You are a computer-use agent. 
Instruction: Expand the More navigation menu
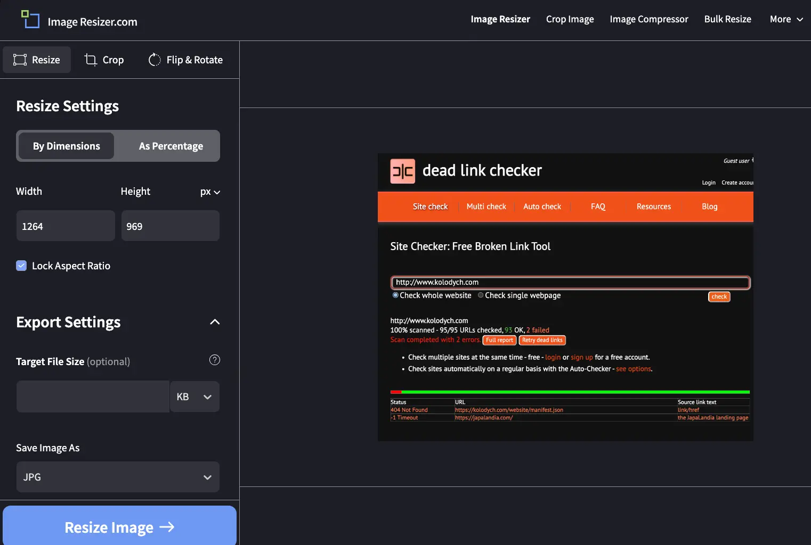tap(786, 19)
